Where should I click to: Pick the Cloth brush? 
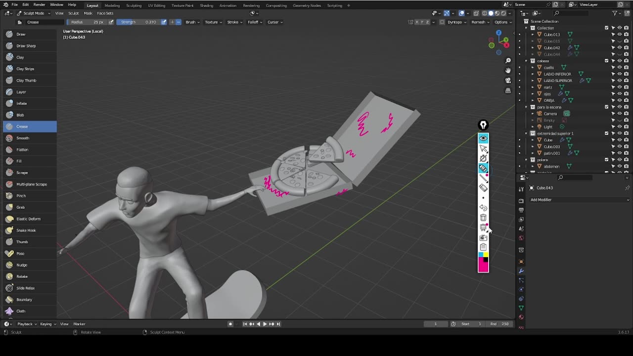pos(30,311)
